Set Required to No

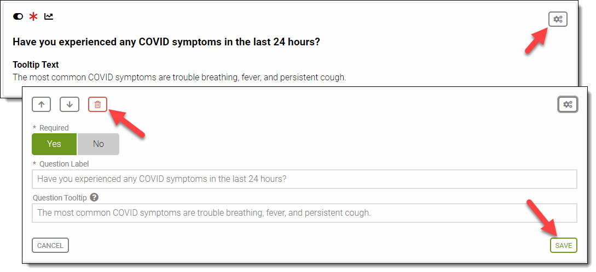tap(99, 144)
